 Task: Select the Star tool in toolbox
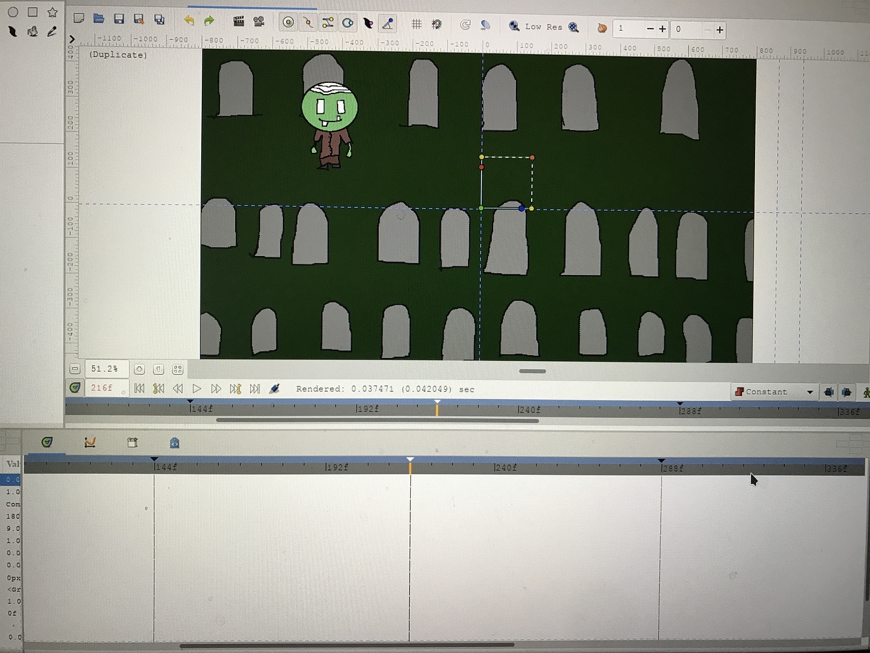click(52, 12)
